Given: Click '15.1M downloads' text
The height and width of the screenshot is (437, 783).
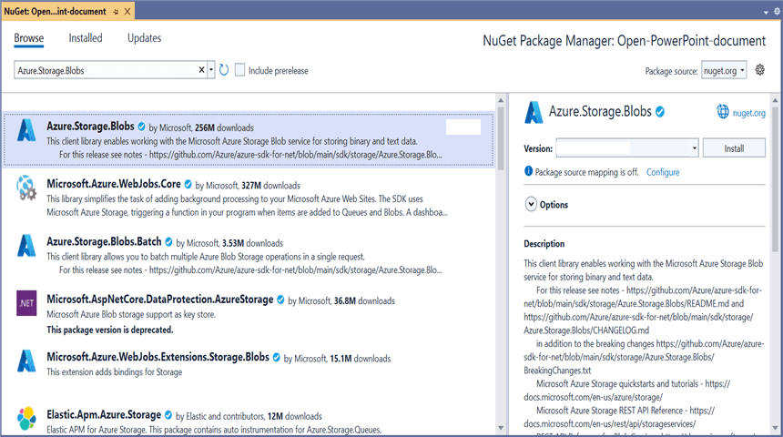Looking at the screenshot, I should [x=360, y=359].
